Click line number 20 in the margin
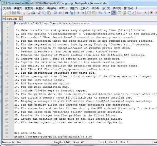Image resolution: width=157 pixels, height=146 pixels. 7,91
